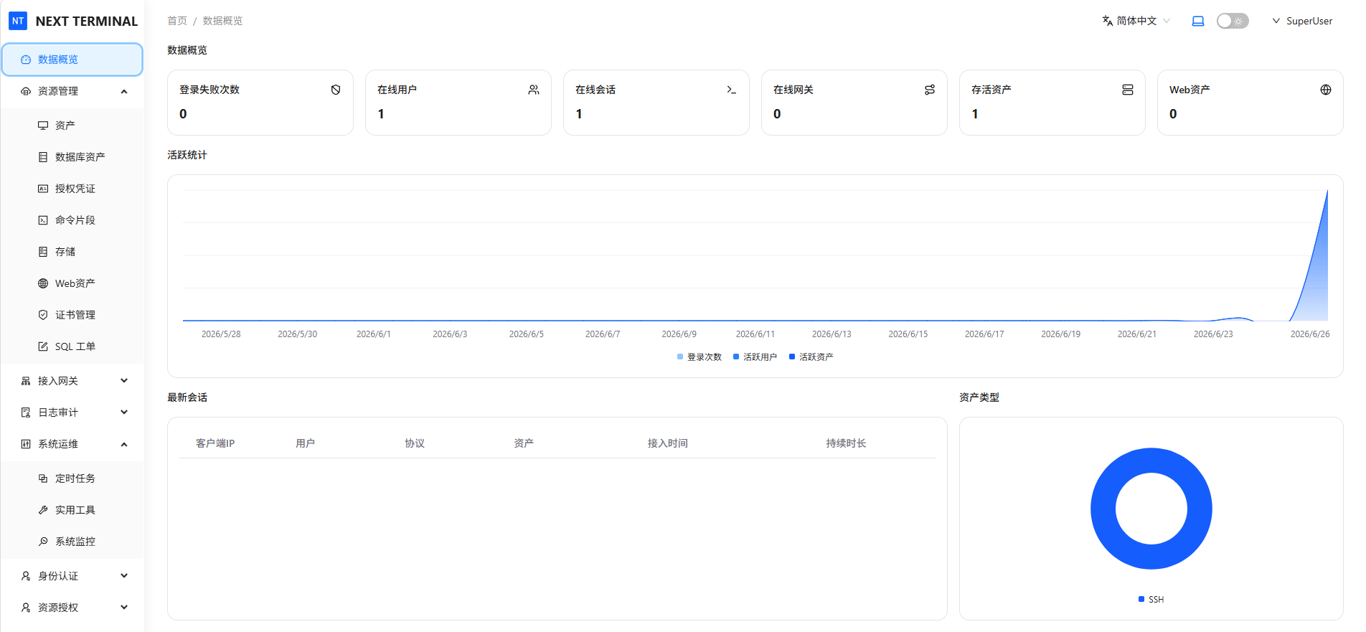1366x632 pixels.
Task: Toggle 活跃用户 legend series
Action: tap(755, 357)
